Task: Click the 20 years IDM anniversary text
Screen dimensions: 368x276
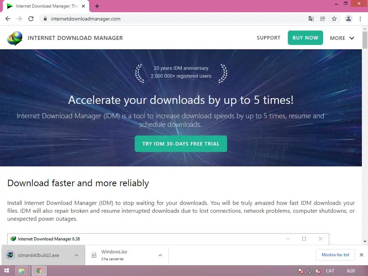Action: [181, 68]
